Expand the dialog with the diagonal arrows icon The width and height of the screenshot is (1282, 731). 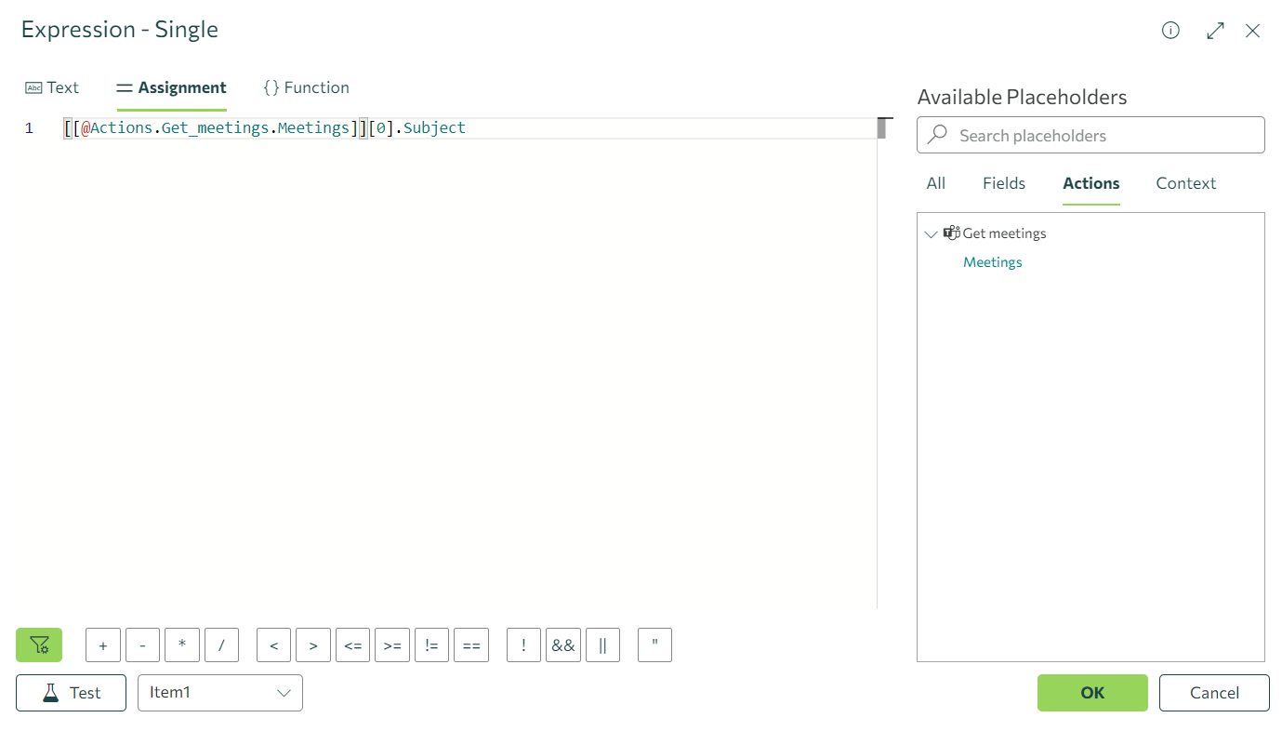(1215, 31)
